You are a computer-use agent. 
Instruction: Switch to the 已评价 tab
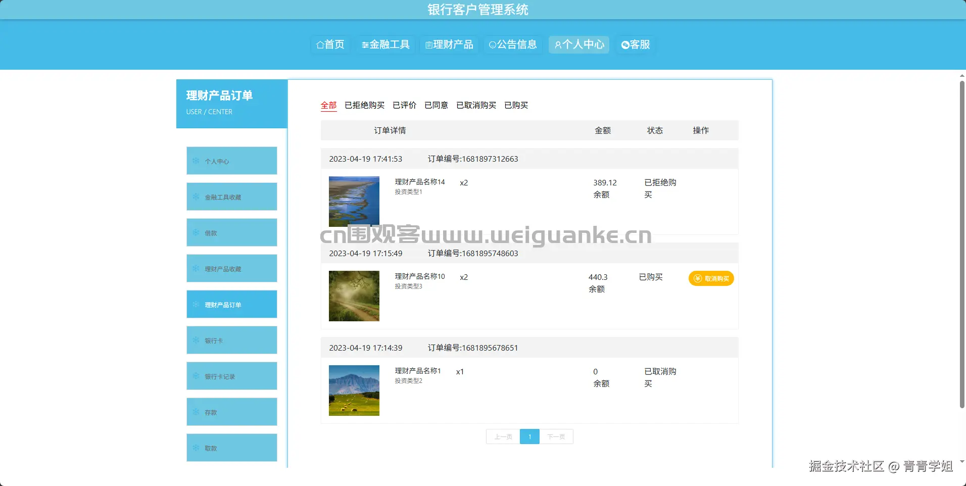click(405, 105)
